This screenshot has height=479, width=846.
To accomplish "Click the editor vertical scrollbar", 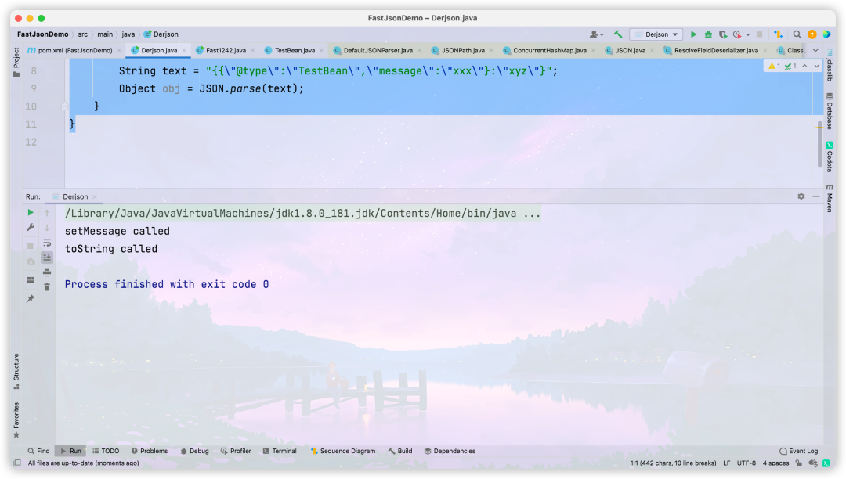I will [x=819, y=143].
